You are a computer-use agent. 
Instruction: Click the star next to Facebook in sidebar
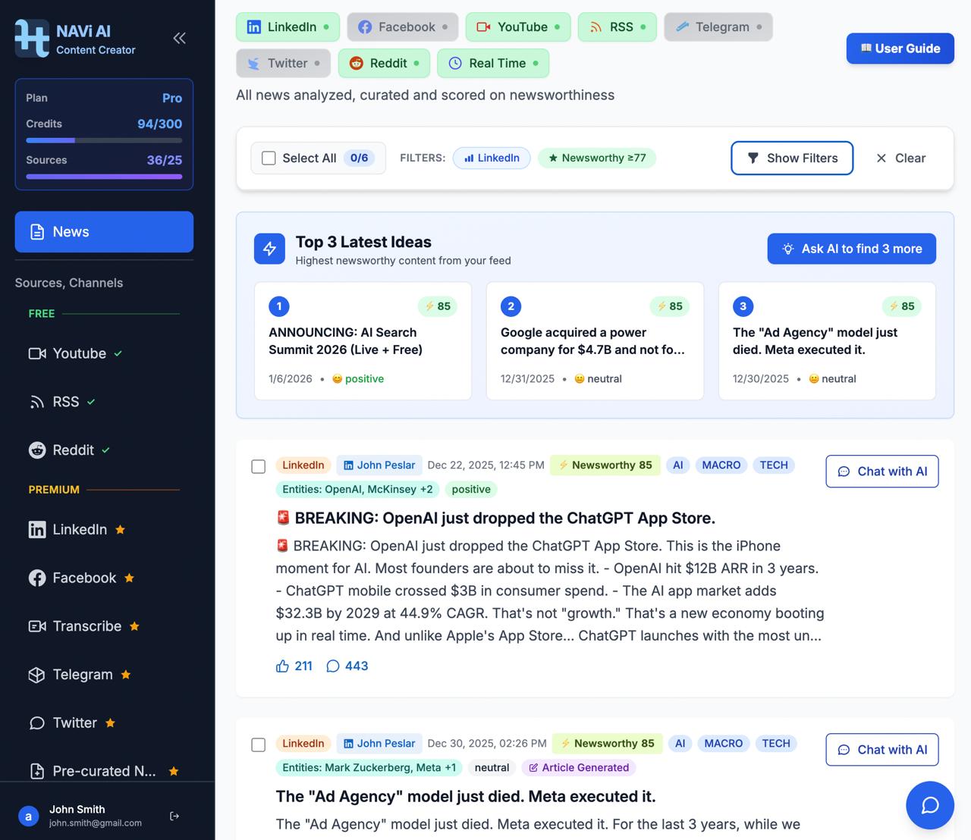129,578
